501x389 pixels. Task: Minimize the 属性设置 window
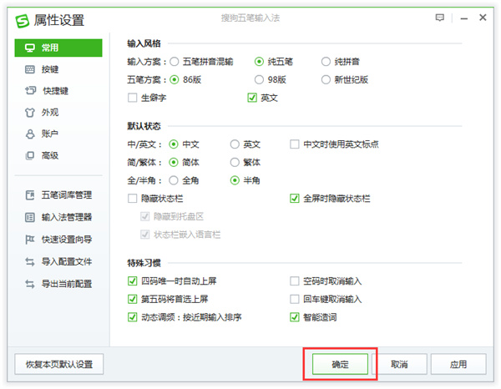click(x=464, y=18)
